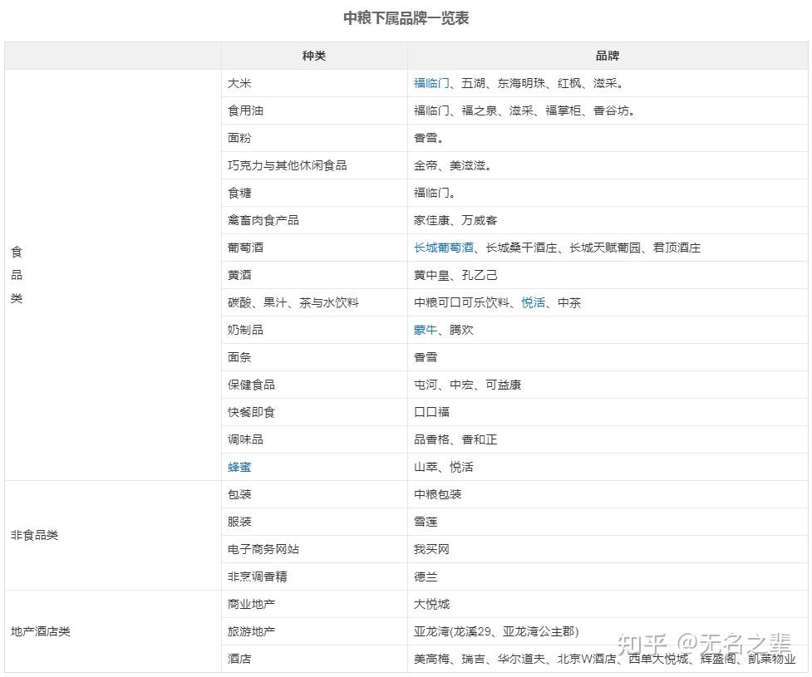This screenshot has height=677, width=812.
Task: Click the 德兰 brand cell
Action: [608, 577]
